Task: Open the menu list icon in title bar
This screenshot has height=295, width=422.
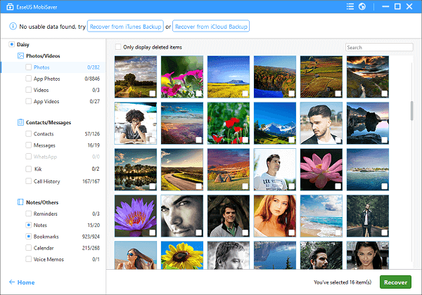Action: [350, 8]
